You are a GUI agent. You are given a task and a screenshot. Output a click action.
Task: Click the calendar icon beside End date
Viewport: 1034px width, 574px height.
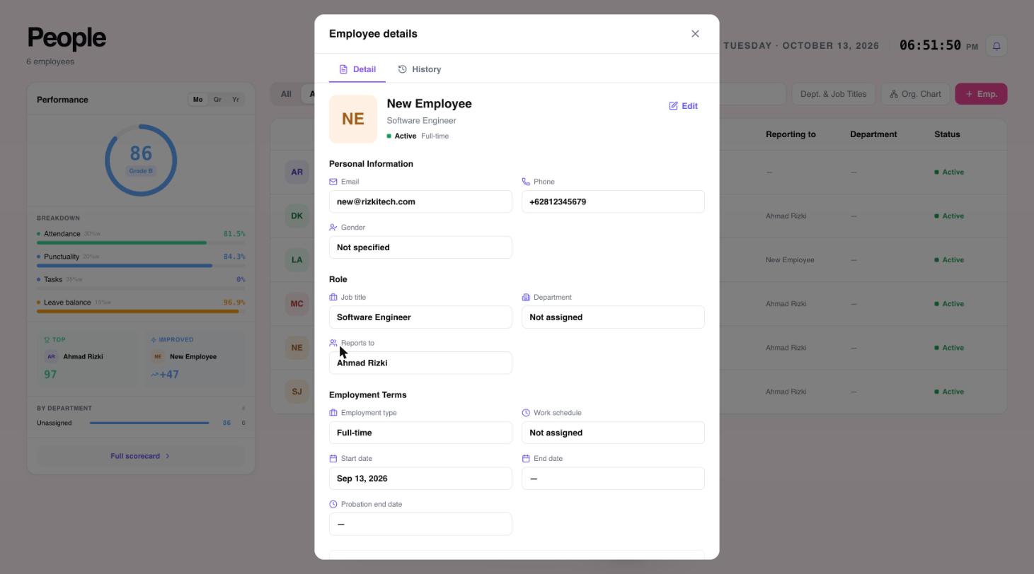[x=526, y=459]
